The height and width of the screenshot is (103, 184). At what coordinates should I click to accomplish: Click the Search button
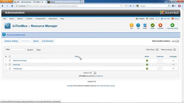coord(30,50)
